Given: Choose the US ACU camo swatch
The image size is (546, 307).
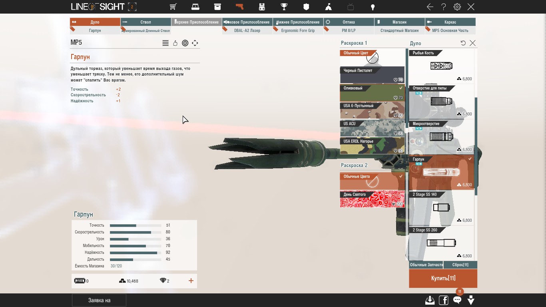Looking at the screenshot, I should pos(372,128).
